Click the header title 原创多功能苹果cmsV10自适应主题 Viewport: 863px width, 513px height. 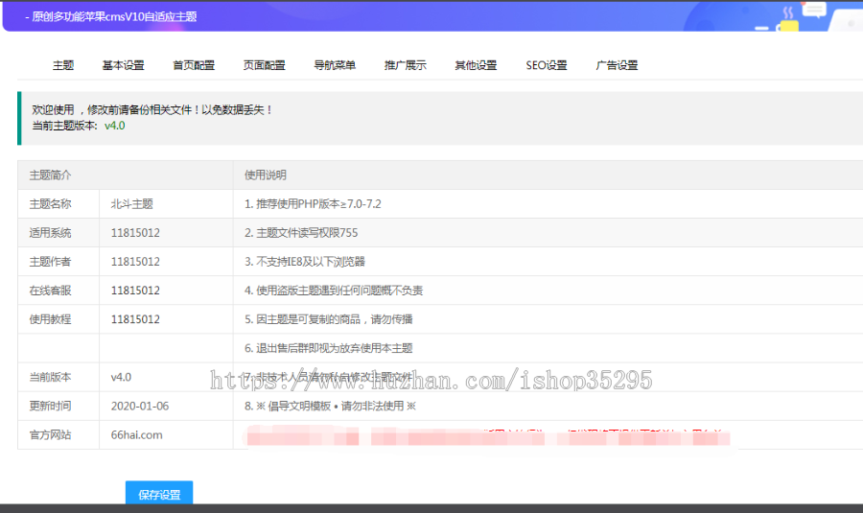114,16
